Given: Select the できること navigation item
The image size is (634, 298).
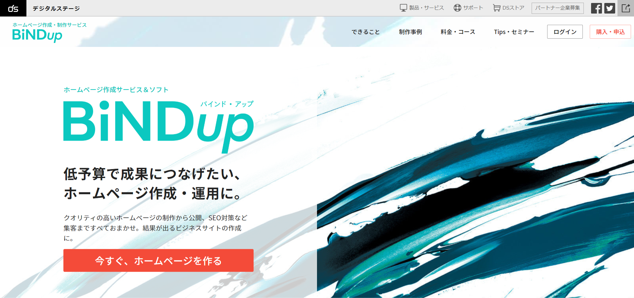Looking at the screenshot, I should point(366,32).
